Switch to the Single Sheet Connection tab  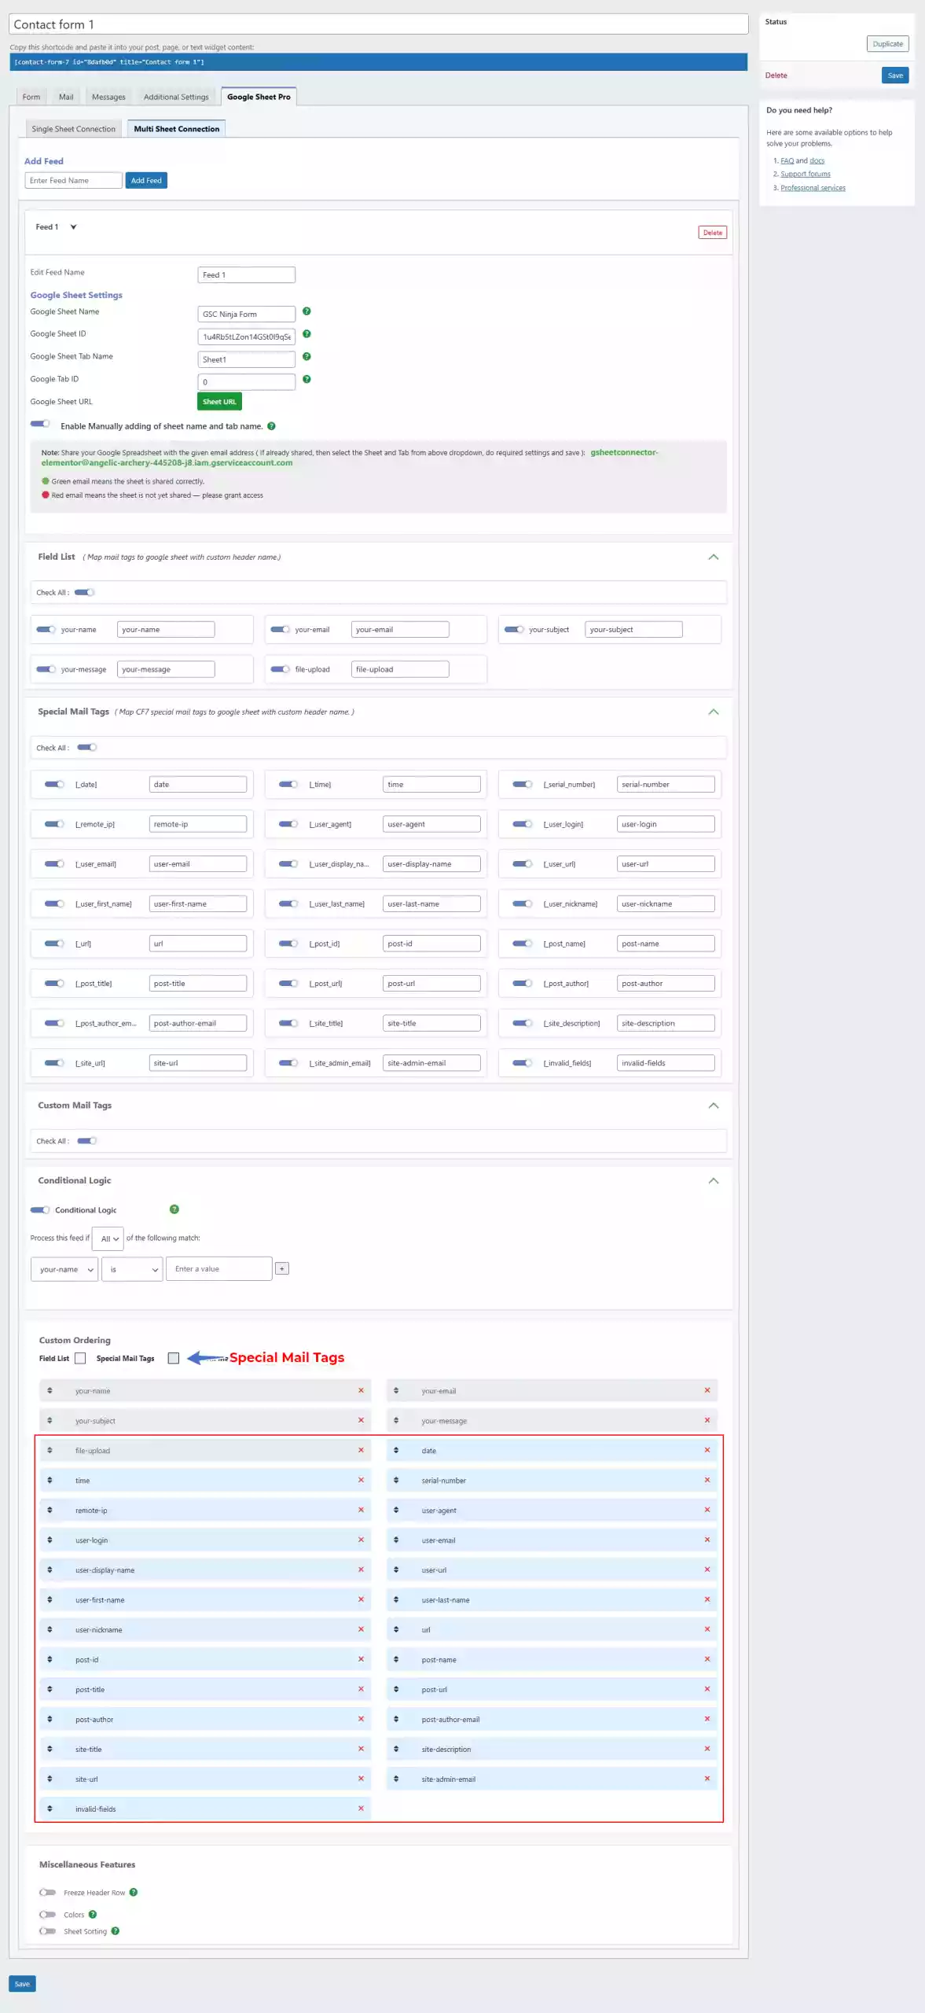click(x=73, y=129)
